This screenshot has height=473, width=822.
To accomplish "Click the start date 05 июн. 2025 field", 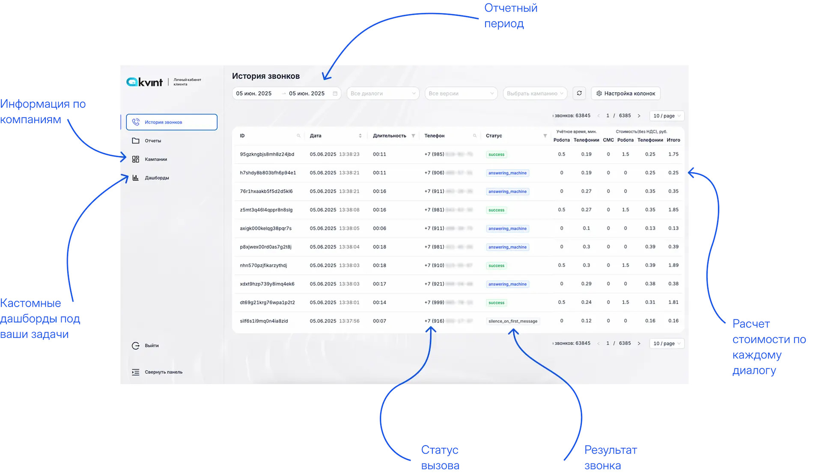I will point(254,93).
